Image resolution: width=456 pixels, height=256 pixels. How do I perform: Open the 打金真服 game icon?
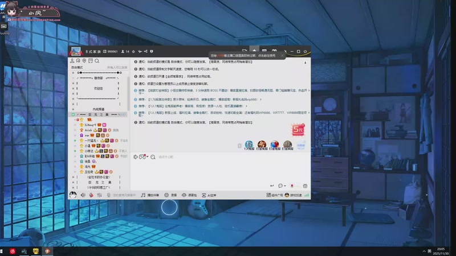click(x=287, y=145)
